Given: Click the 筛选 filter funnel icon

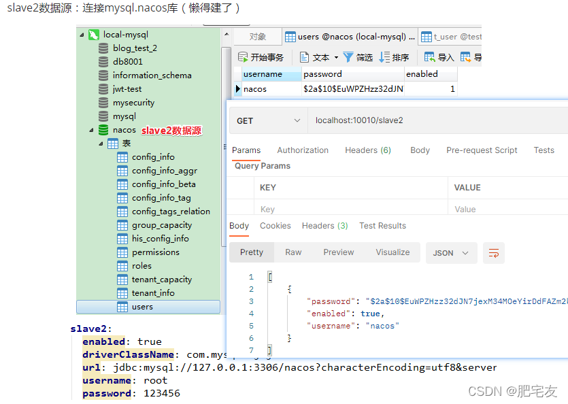Looking at the screenshot, I should 348,57.
